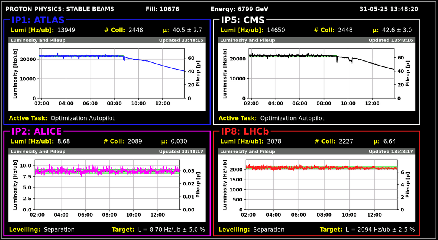Click the LHCb 'Lumi [Hz/ub]:' label
This screenshot has height=240, width=438.
coord(242,141)
